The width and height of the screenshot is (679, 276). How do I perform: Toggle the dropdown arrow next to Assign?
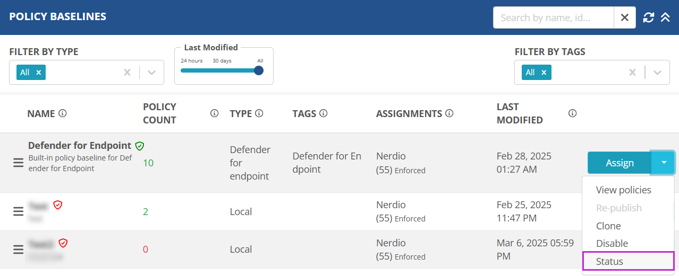[664, 163]
